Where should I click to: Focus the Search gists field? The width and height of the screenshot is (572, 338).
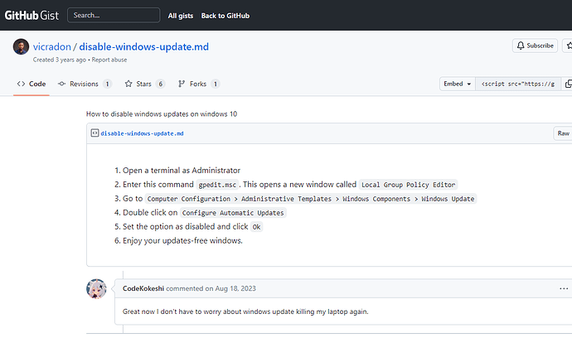click(114, 16)
